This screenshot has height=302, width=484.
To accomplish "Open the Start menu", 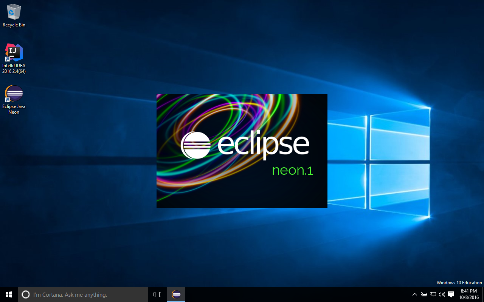I will (8, 294).
